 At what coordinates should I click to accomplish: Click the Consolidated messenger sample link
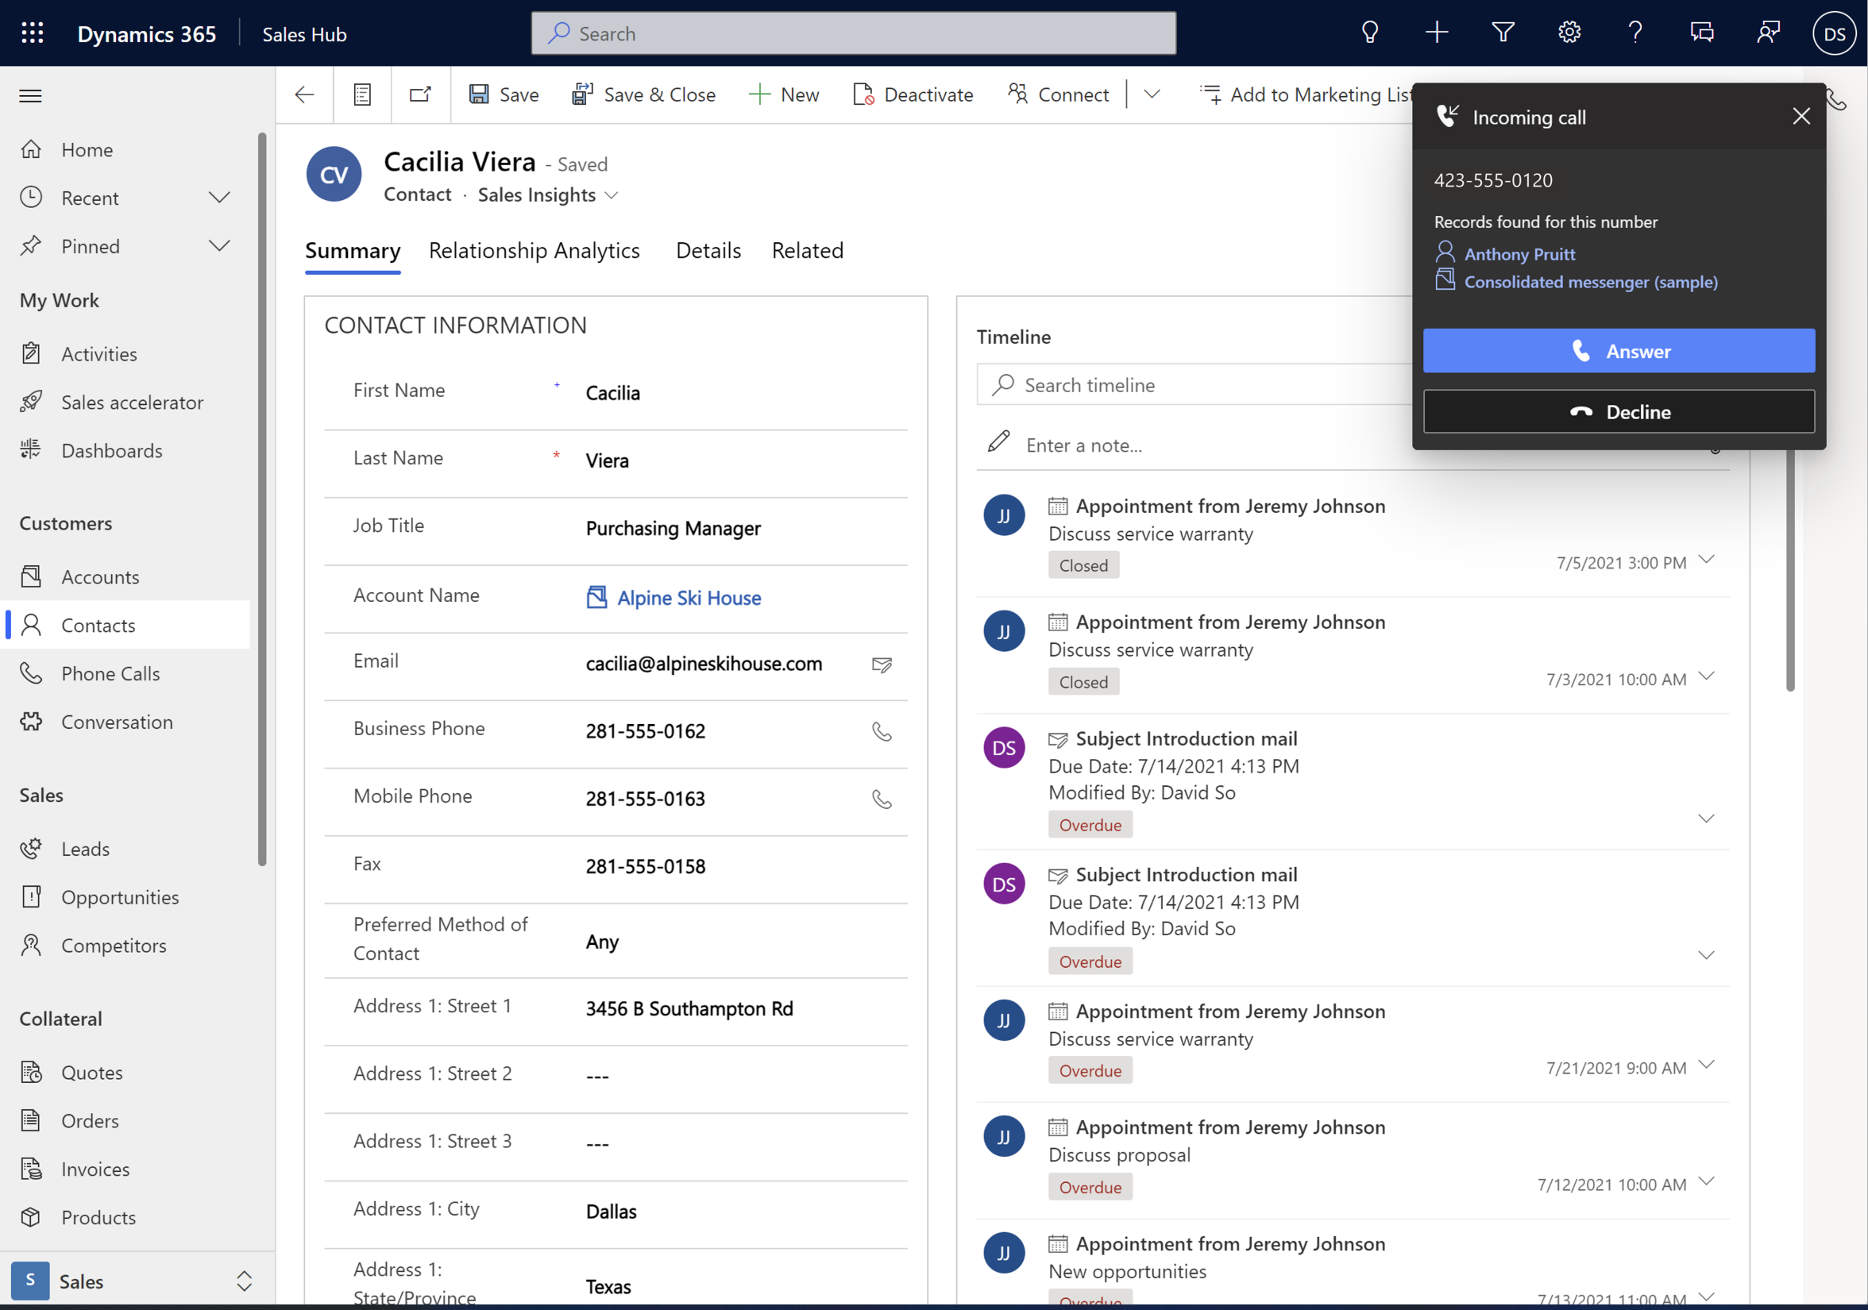pos(1590,281)
